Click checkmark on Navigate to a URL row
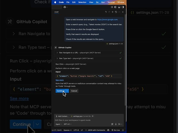This screenshot has height=133, width=178. (x=120, y=53)
